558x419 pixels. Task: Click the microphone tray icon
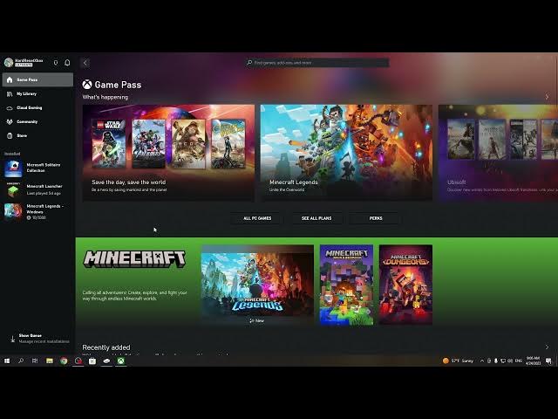click(496, 361)
